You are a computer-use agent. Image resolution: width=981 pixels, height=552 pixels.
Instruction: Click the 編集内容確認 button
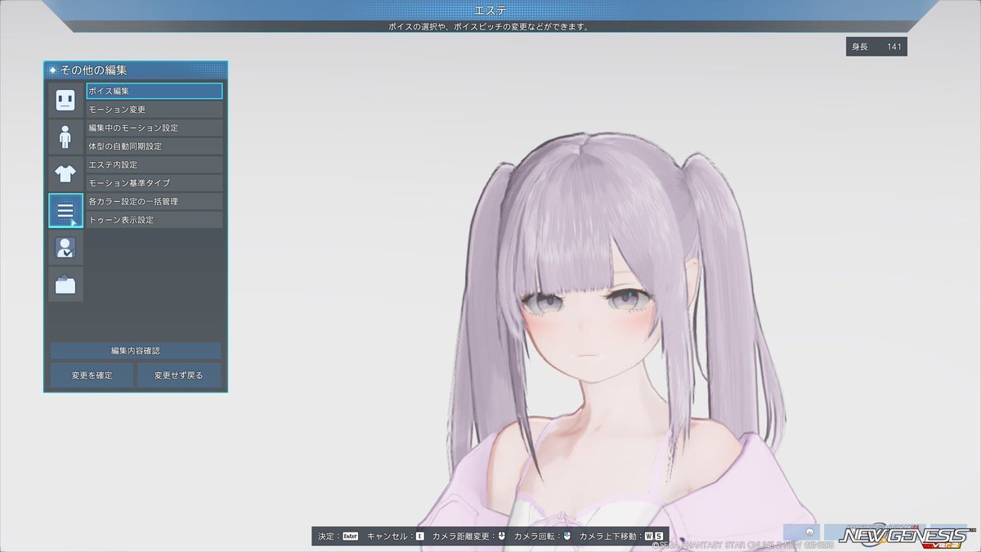tap(136, 351)
